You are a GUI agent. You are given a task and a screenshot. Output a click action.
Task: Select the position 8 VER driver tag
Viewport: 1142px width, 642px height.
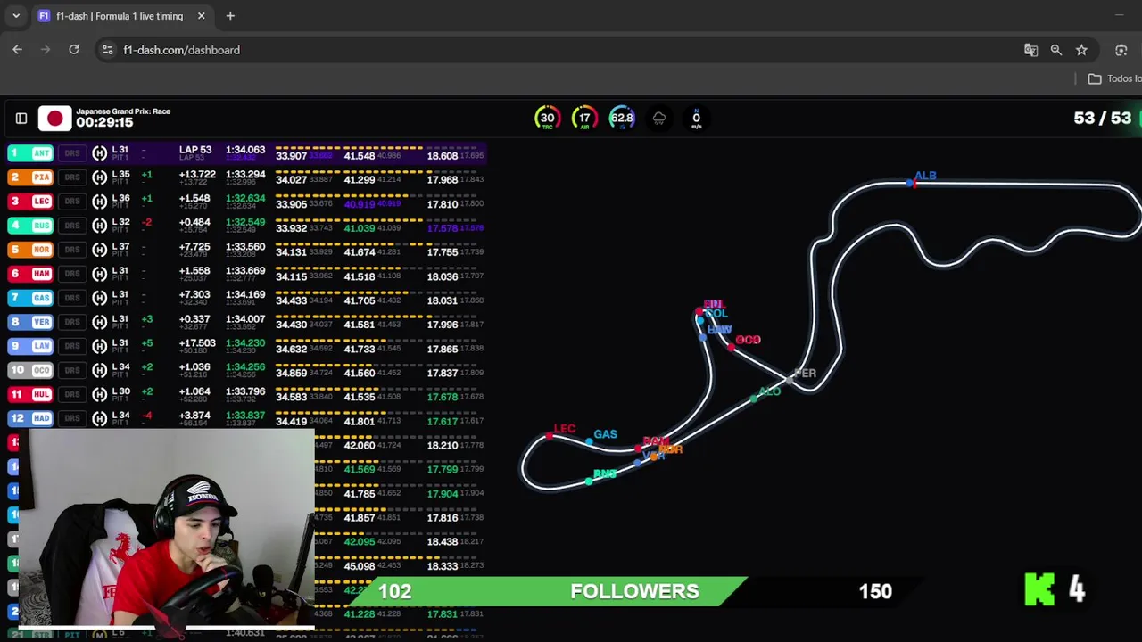(29, 322)
